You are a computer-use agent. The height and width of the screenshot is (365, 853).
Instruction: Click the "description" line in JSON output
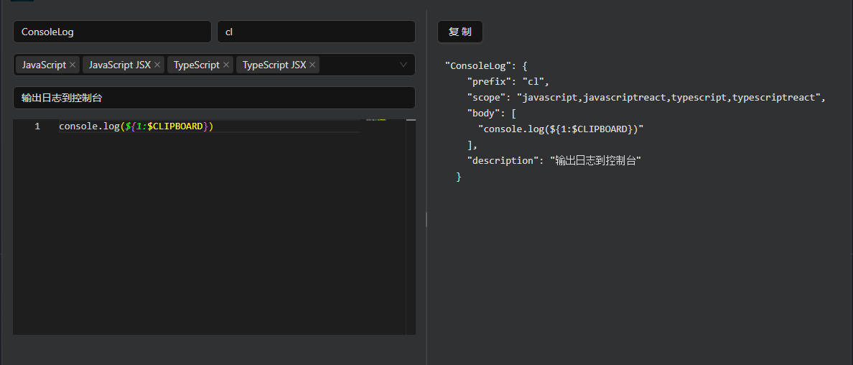tap(553, 161)
